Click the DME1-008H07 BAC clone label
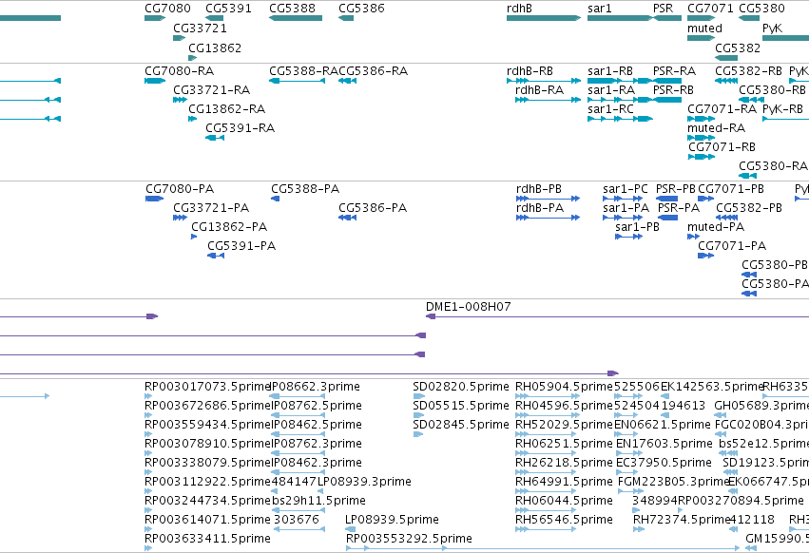Image resolution: width=809 pixels, height=553 pixels. (469, 306)
